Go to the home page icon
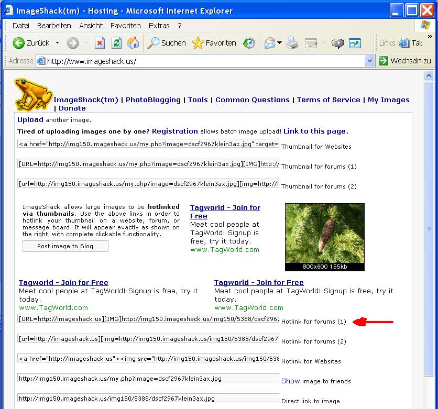438x409 pixels. click(133, 43)
